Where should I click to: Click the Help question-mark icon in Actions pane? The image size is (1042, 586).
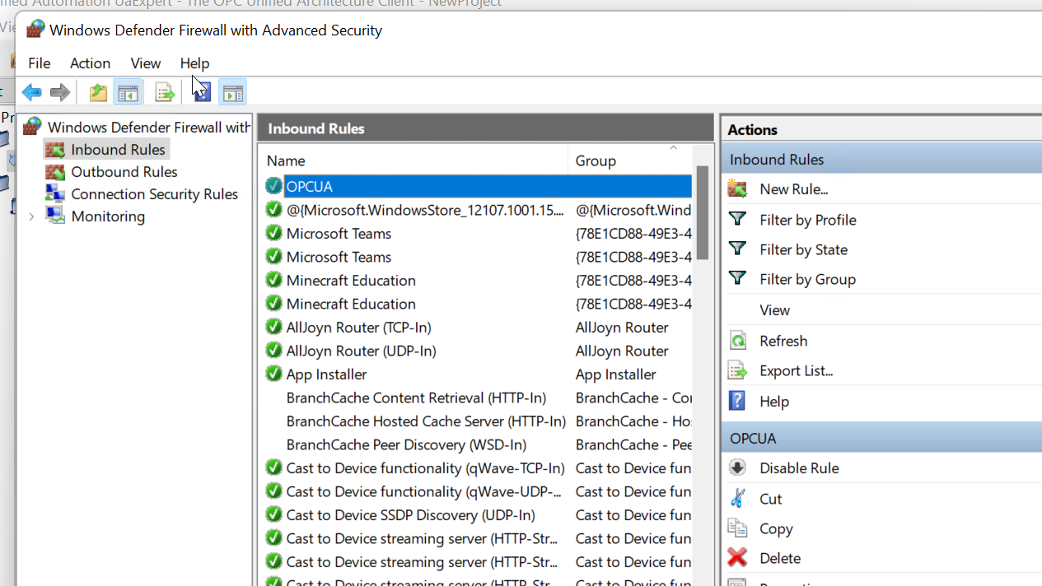click(737, 401)
